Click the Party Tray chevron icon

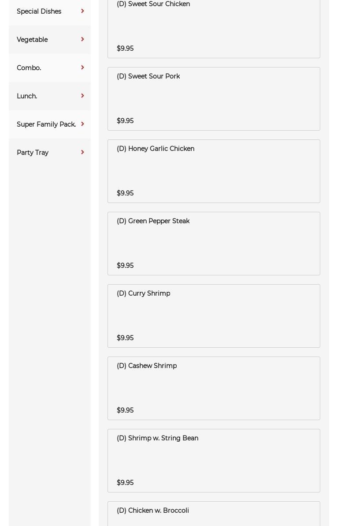[82, 152]
